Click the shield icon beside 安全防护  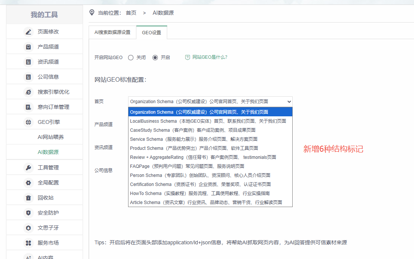pyautogui.click(x=29, y=213)
